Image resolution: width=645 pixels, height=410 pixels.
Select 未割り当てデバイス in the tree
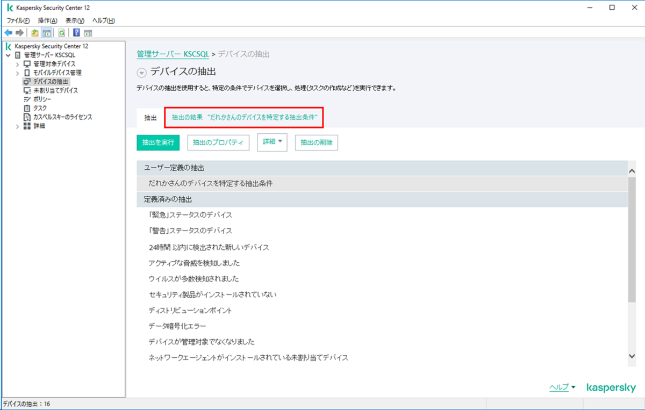tap(55, 90)
